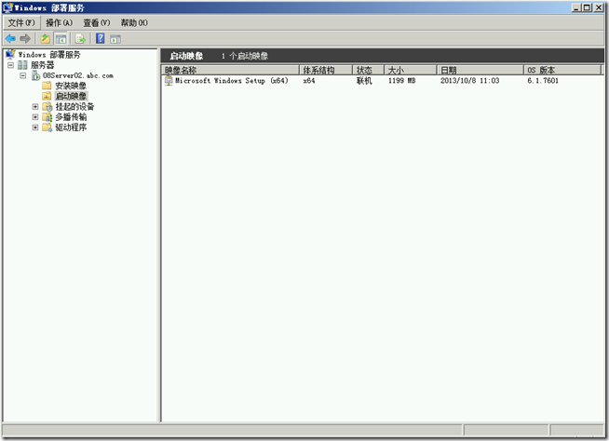Collapse the 服务器 tree node
Viewport: 609px width, 441px height.
(x=11, y=65)
